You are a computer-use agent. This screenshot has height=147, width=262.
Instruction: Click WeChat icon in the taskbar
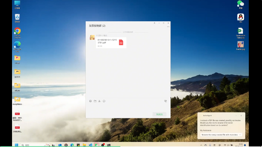97,145
